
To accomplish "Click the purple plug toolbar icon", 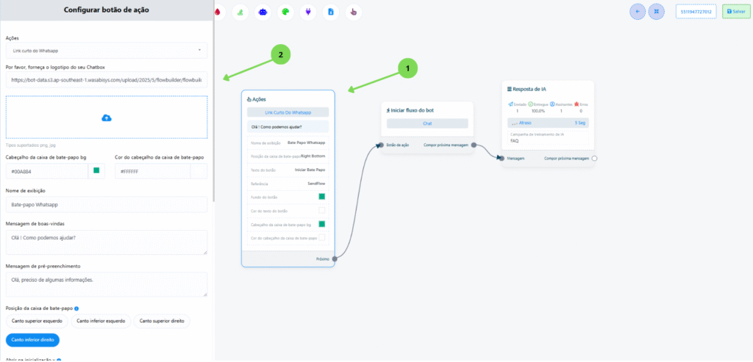I will pyautogui.click(x=308, y=12).
